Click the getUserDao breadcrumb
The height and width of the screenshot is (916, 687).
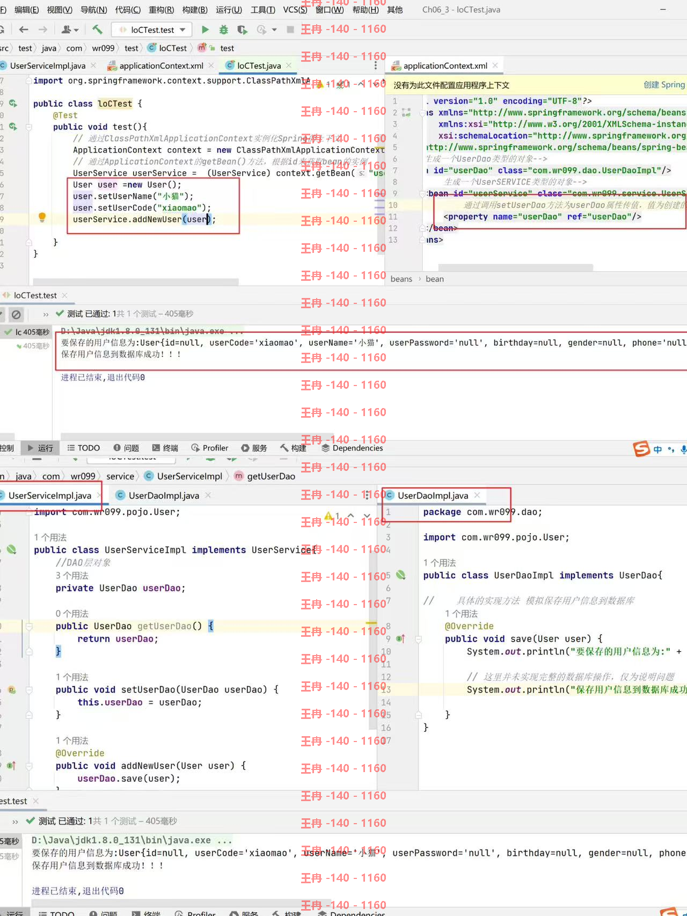pos(265,476)
